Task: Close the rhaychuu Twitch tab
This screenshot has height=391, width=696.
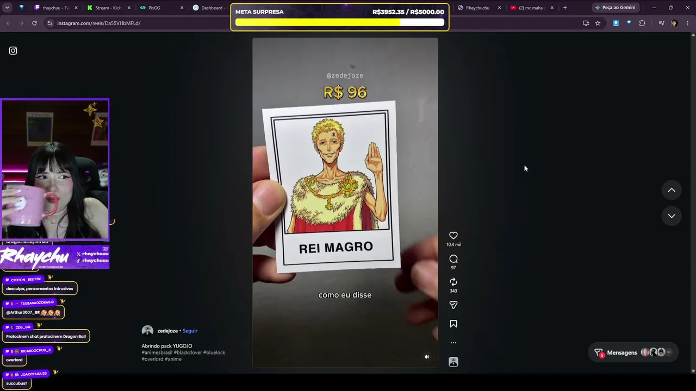Action: (76, 8)
